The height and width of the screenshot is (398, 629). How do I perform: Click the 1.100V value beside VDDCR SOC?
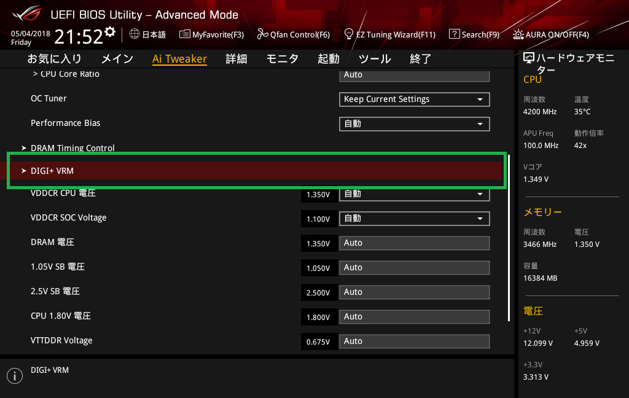tap(319, 219)
